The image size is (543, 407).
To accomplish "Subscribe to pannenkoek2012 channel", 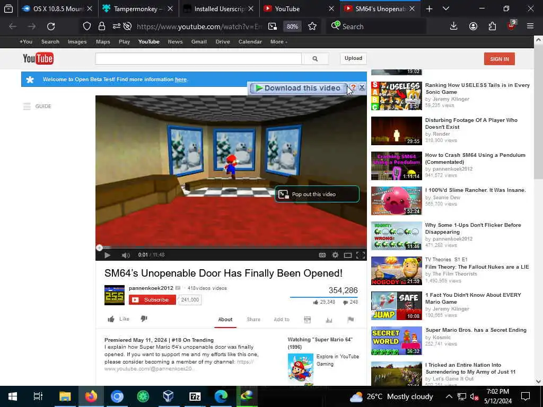I will 152,300.
